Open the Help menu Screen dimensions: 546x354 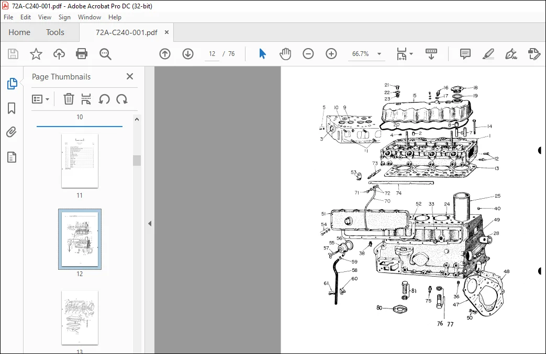[x=115, y=17]
